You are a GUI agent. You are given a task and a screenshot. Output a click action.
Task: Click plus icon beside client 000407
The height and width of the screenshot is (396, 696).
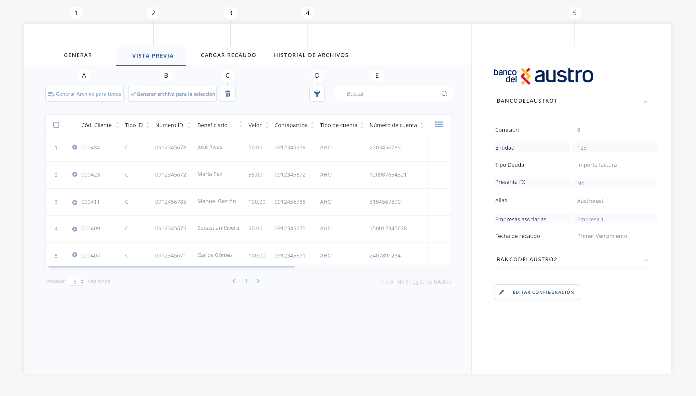(74, 255)
